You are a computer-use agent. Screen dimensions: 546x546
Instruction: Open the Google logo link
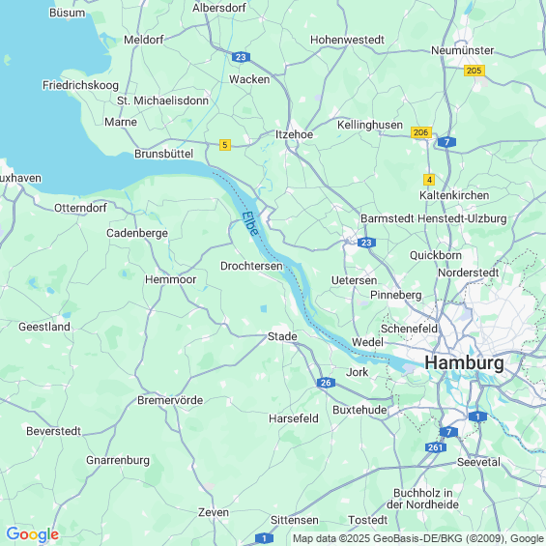point(33,534)
